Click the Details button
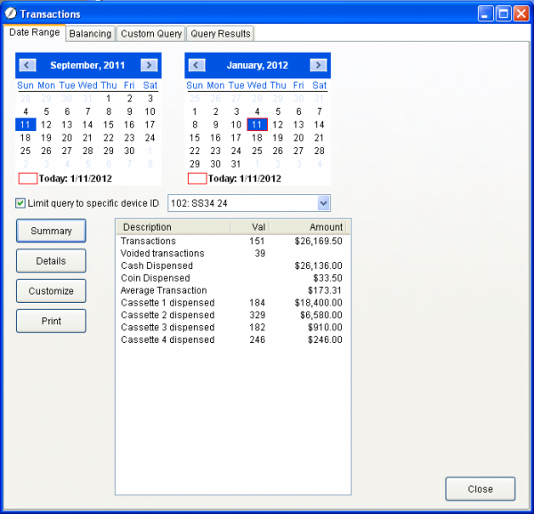534x514 pixels. point(51,261)
